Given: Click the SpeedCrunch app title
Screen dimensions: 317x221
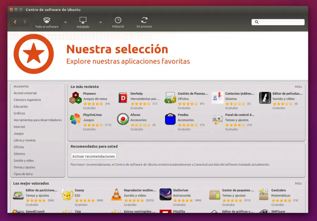Looking at the screenshot, I should [x=35, y=211].
